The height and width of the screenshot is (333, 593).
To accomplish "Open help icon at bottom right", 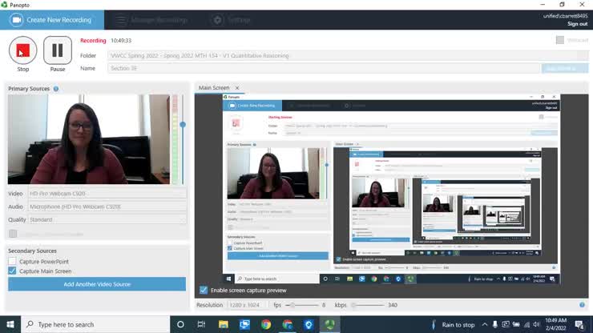I will coord(582,305).
